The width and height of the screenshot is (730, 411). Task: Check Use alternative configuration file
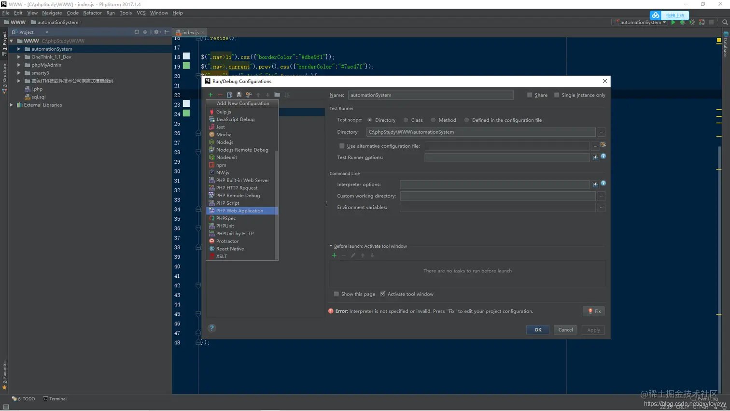click(x=342, y=146)
